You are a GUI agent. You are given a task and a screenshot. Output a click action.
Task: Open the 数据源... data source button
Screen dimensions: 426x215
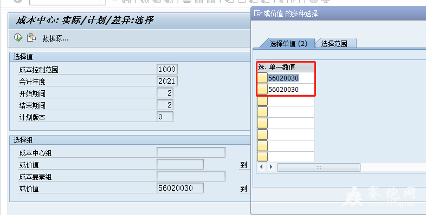(x=55, y=38)
